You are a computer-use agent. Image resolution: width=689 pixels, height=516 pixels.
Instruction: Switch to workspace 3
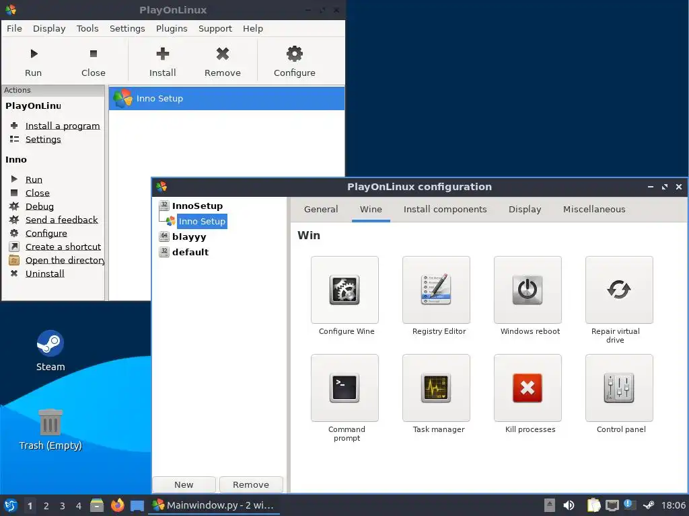point(63,506)
